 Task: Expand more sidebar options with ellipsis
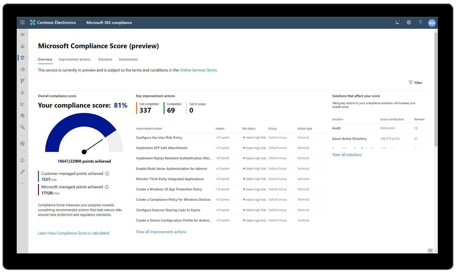22,183
